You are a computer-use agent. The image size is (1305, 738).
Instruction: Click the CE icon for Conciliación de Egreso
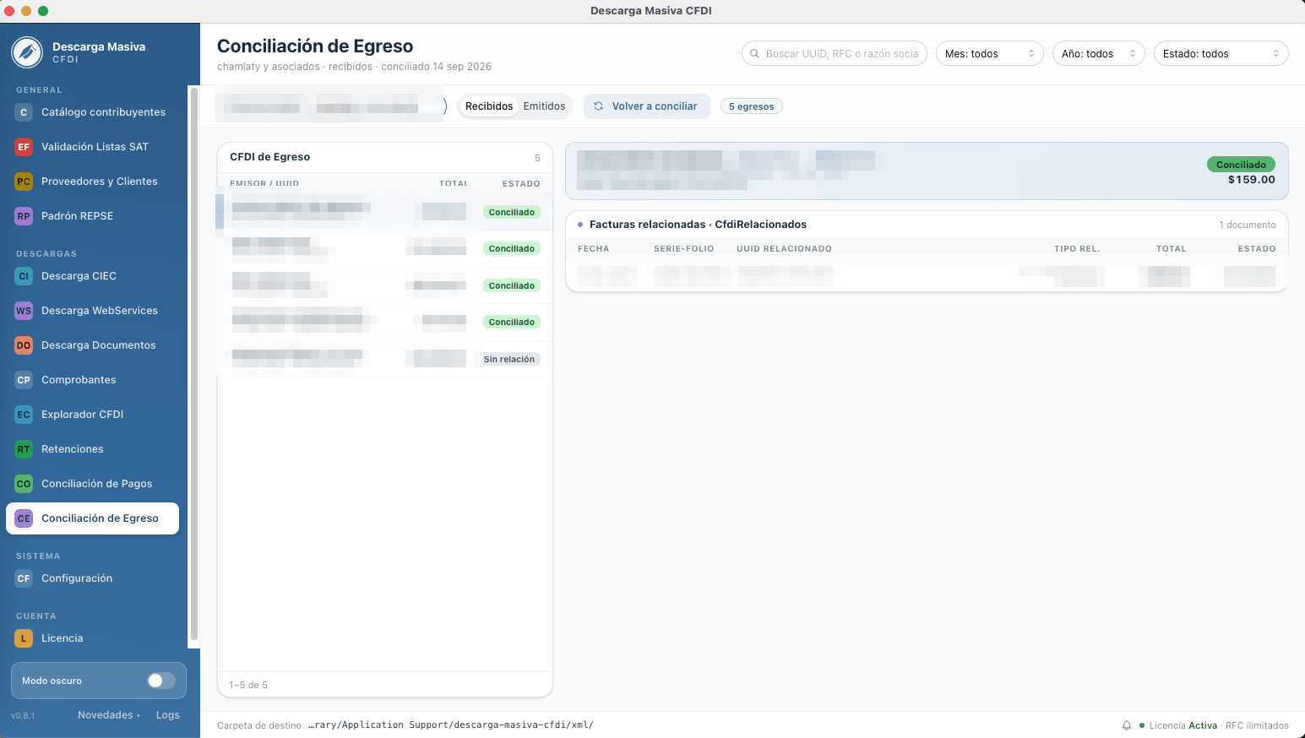click(24, 518)
